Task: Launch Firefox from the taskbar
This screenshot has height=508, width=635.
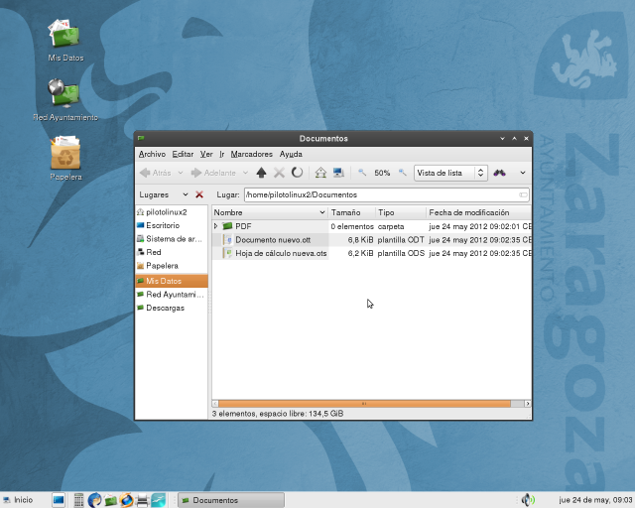Action: (x=126, y=500)
